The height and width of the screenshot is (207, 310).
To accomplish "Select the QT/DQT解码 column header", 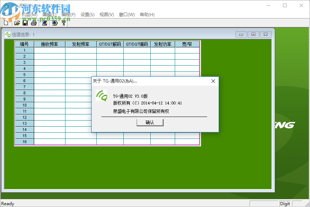I will pyautogui.click(x=110, y=44).
